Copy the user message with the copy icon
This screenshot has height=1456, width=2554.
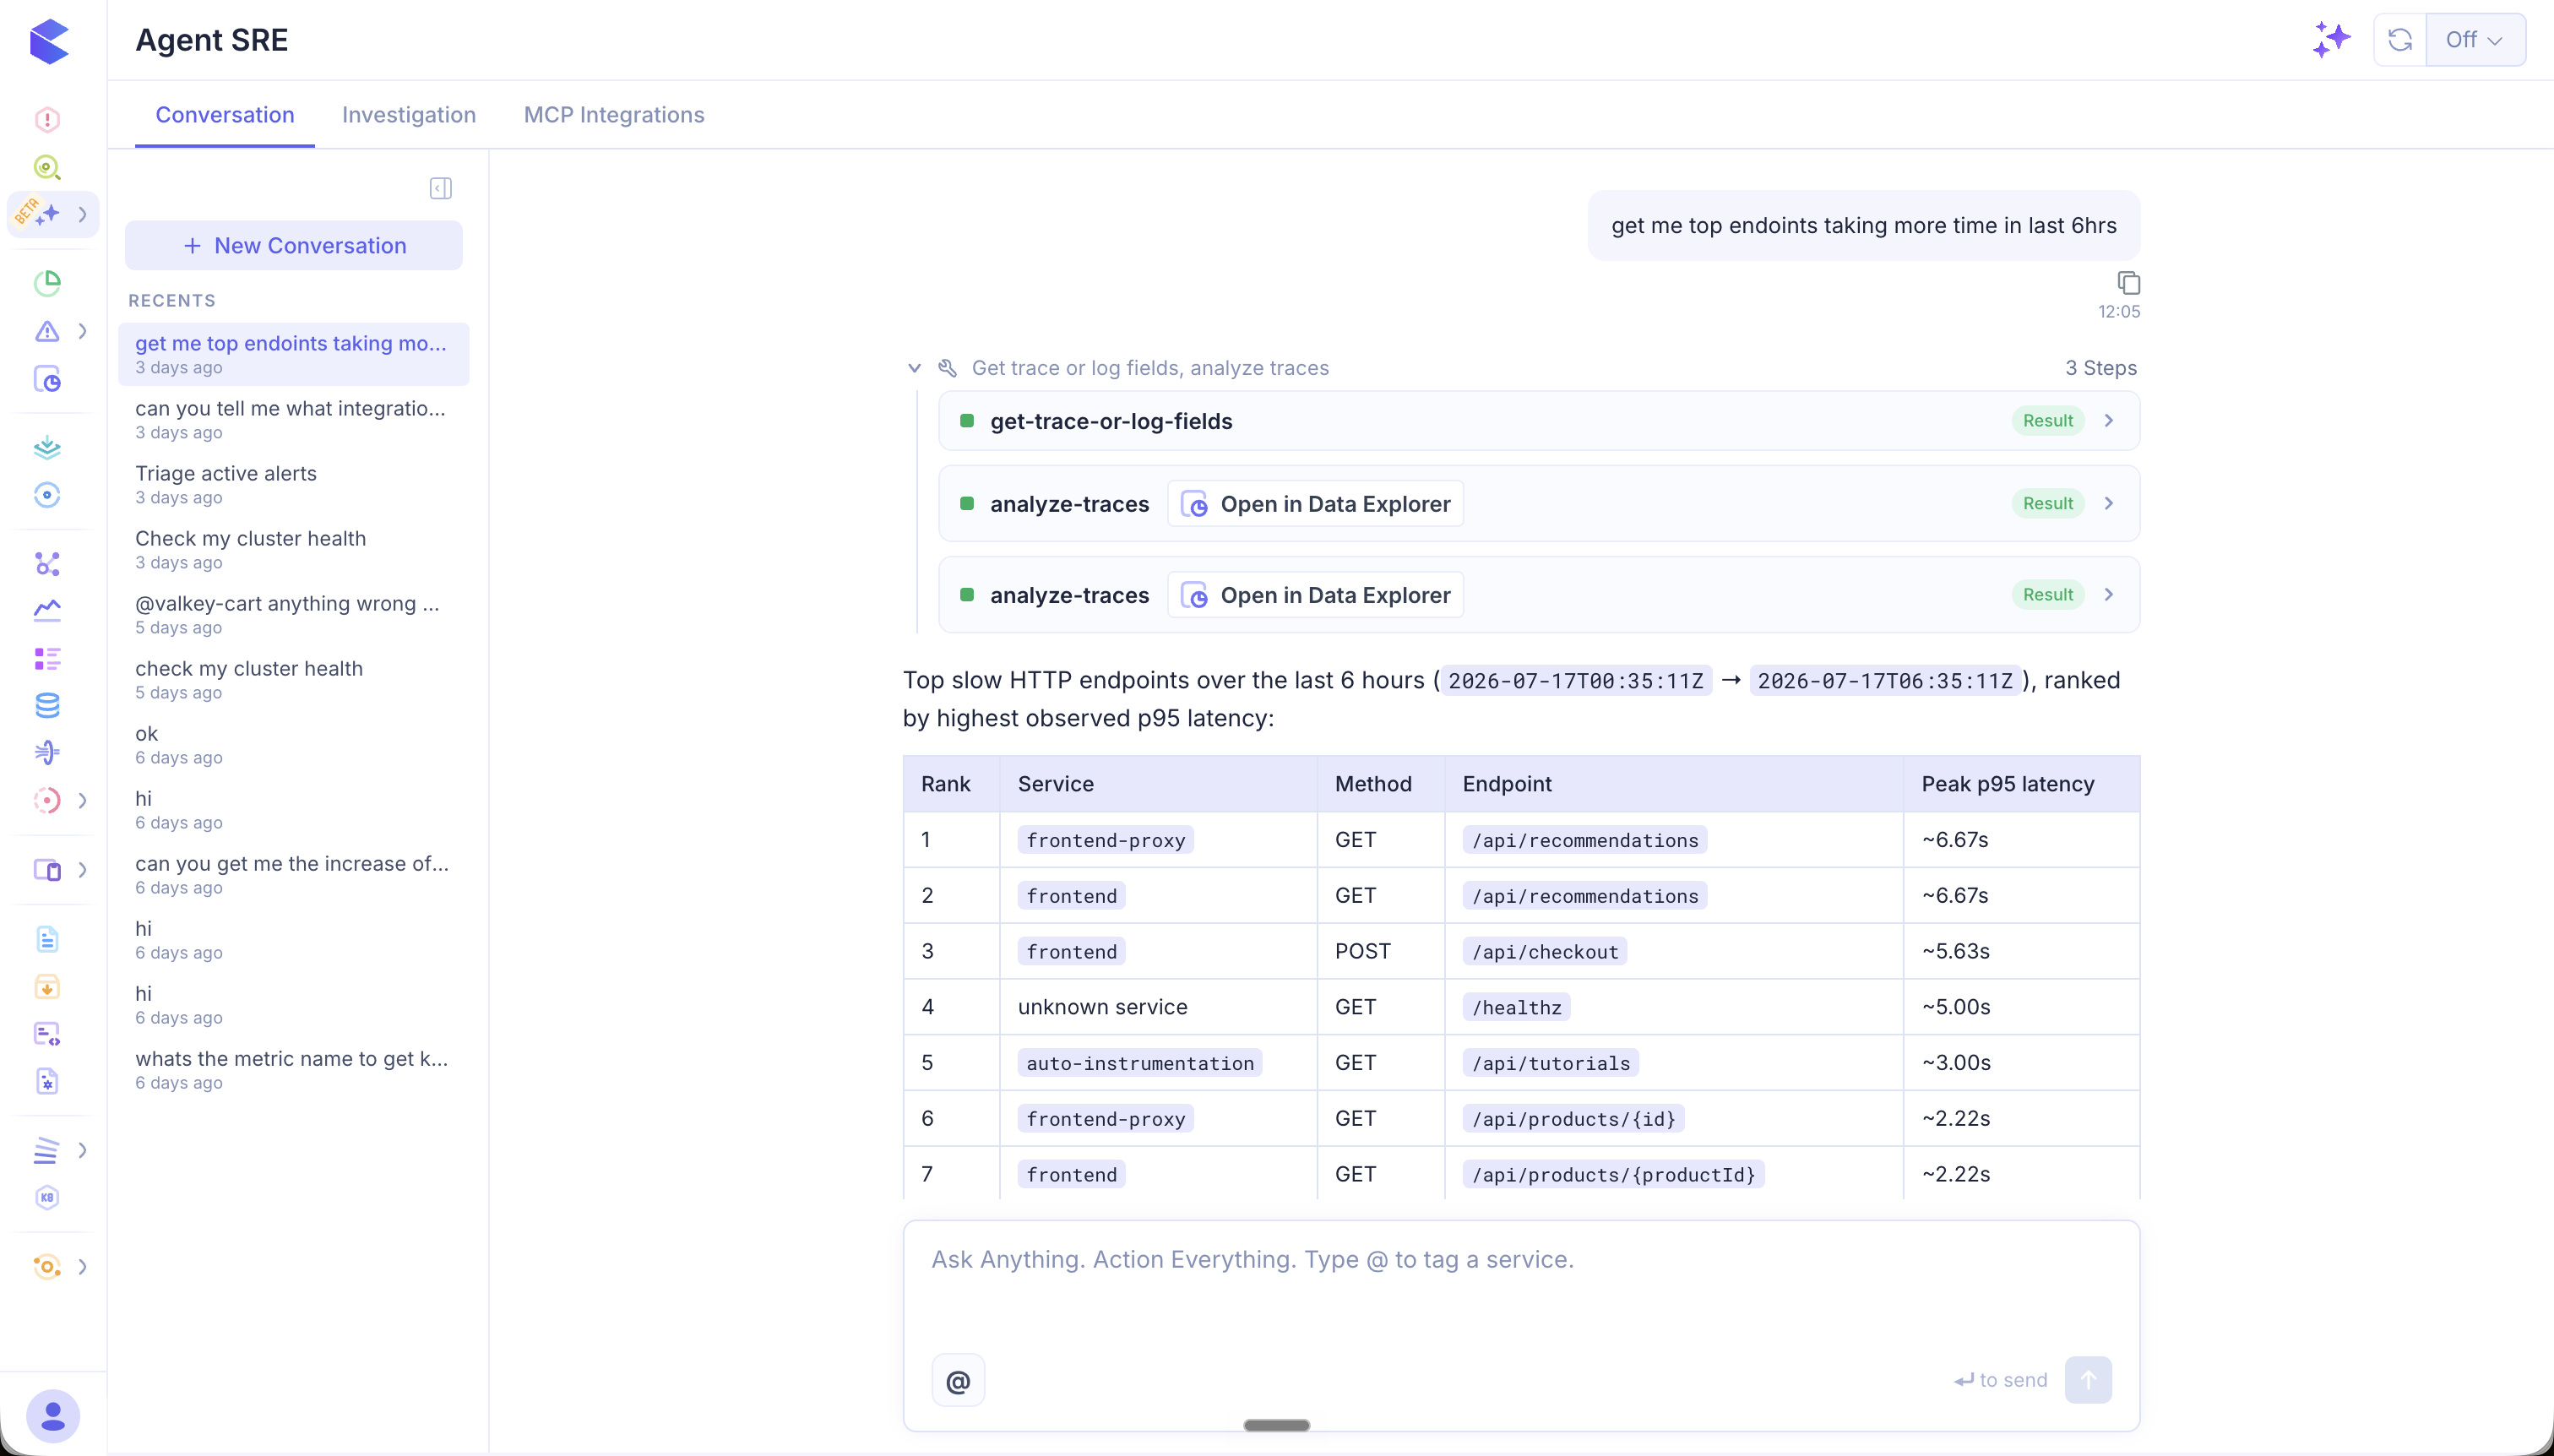click(x=2128, y=283)
